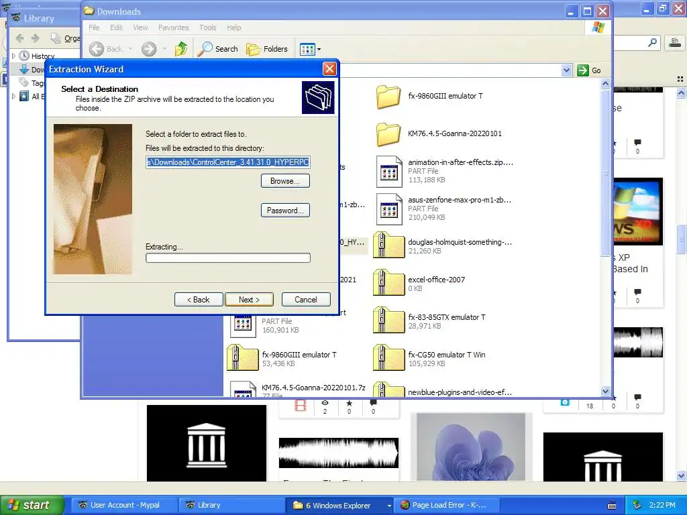Click the tray on-screen keyboard icon

612,506
